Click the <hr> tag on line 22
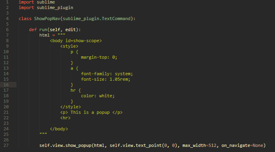This screenshot has width=275, height=152. (65, 118)
